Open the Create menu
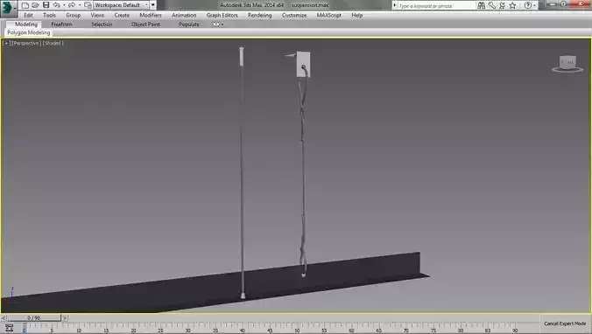This screenshot has height=334, width=592. tap(122, 15)
